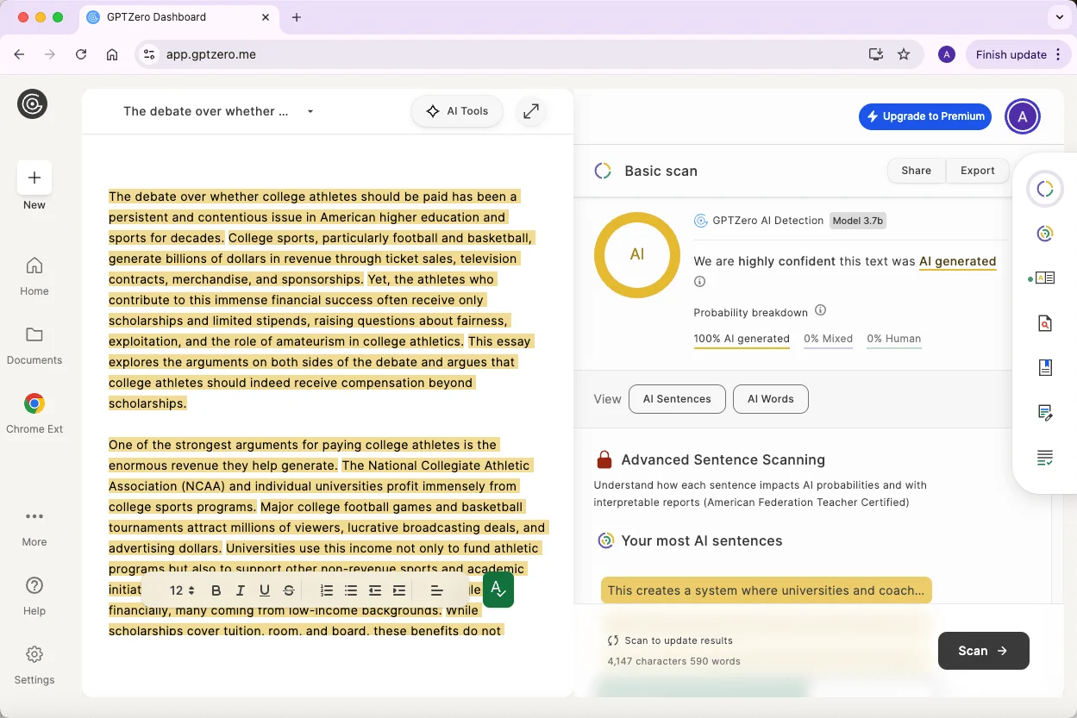Open the Chrome profile 'A' icon in toolbar
Screen dimensions: 1077x718
point(947,54)
